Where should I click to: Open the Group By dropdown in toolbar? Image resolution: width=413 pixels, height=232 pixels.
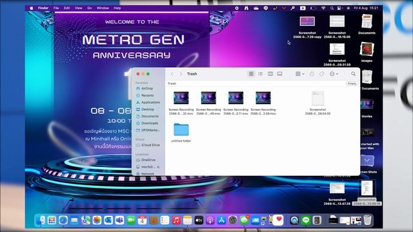299,74
